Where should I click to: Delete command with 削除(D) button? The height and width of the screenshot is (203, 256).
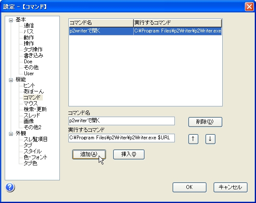click(205, 122)
